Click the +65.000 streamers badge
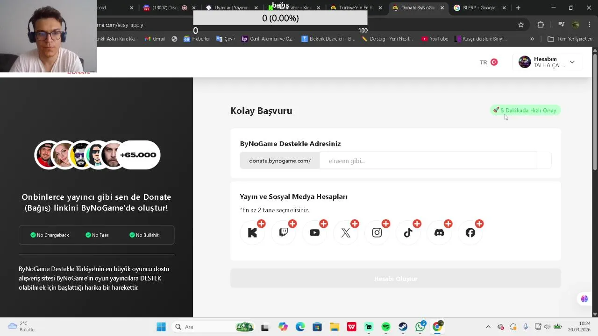Image resolution: width=598 pixels, height=336 pixels. click(138, 155)
